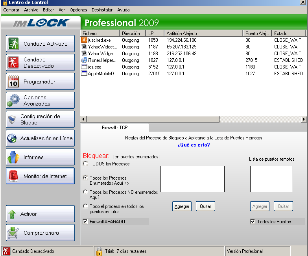
Task: Click the Opciones Avanzadas gear icon
Action: click(13, 100)
